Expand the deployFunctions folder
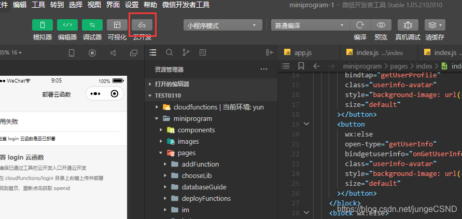 pyautogui.click(x=211, y=198)
